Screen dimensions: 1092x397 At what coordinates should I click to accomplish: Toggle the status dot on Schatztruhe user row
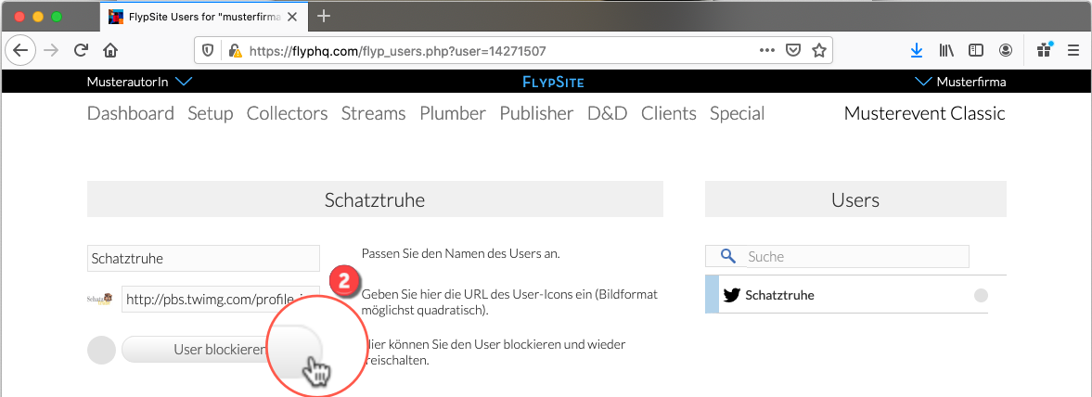click(981, 295)
